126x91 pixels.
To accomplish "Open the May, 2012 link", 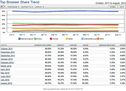I will [x=5, y=73].
